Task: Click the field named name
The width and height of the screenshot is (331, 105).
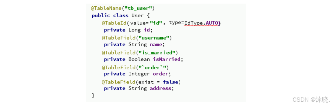Action: coord(156,45)
